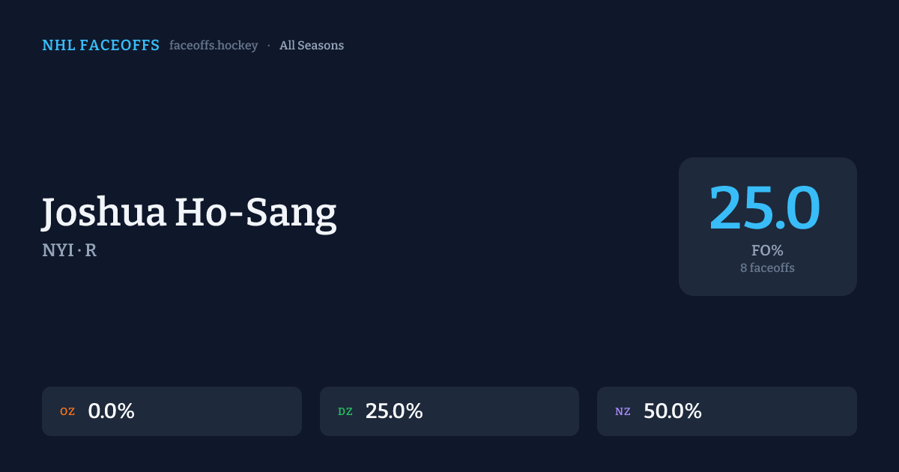Click the green DZ zone label

pos(345,411)
